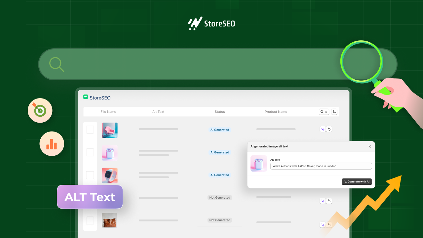This screenshot has height=238, width=423.
Task: Select the canyon image thumbnail in the bottom row
Action: point(109,220)
